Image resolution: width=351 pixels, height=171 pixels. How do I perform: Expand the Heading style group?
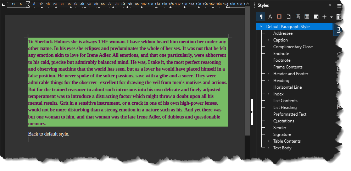pos(268,80)
